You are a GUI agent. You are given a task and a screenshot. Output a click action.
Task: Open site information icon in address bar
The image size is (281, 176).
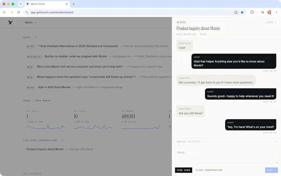tap(27, 12)
